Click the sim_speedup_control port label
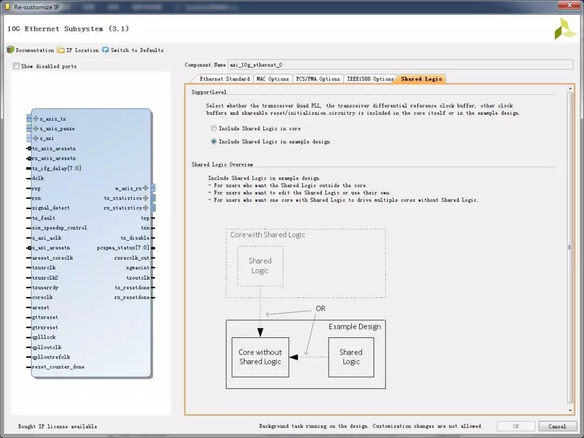 click(59, 228)
